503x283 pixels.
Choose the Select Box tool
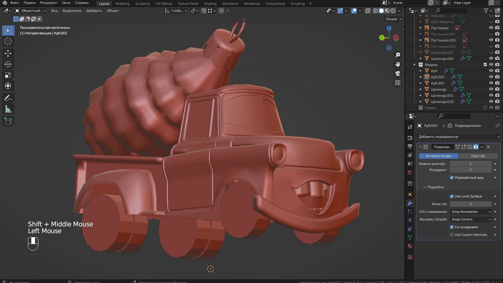(x=8, y=30)
